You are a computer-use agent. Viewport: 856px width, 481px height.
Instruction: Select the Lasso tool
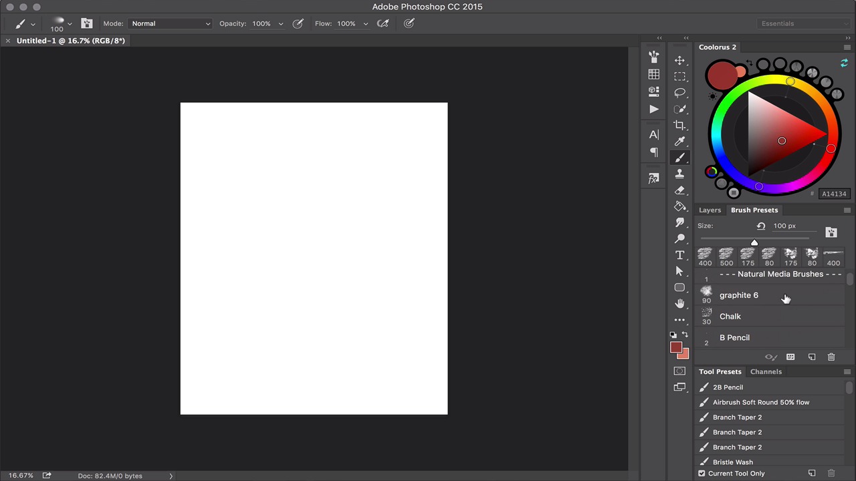tap(679, 92)
